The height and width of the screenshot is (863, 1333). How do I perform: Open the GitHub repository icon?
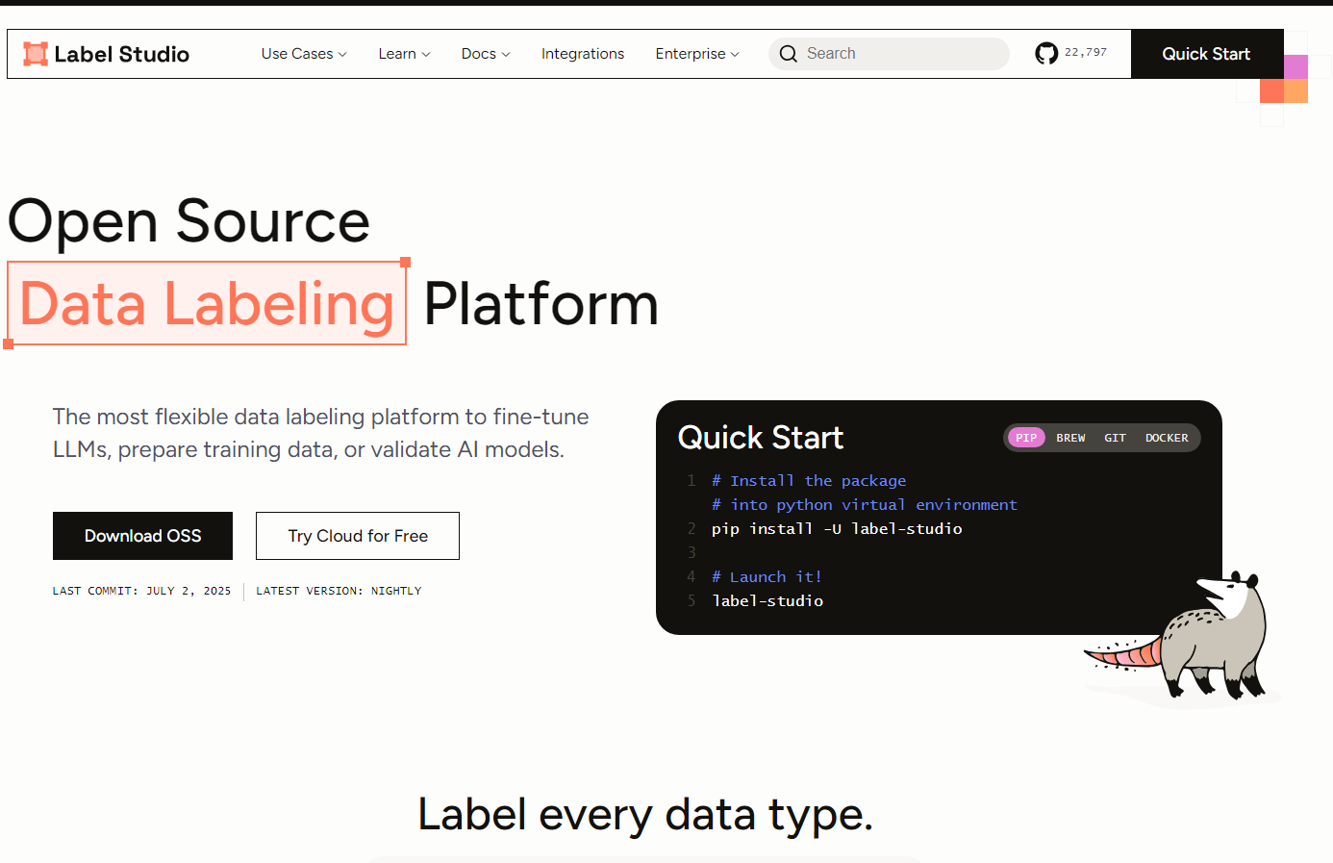[1046, 54]
